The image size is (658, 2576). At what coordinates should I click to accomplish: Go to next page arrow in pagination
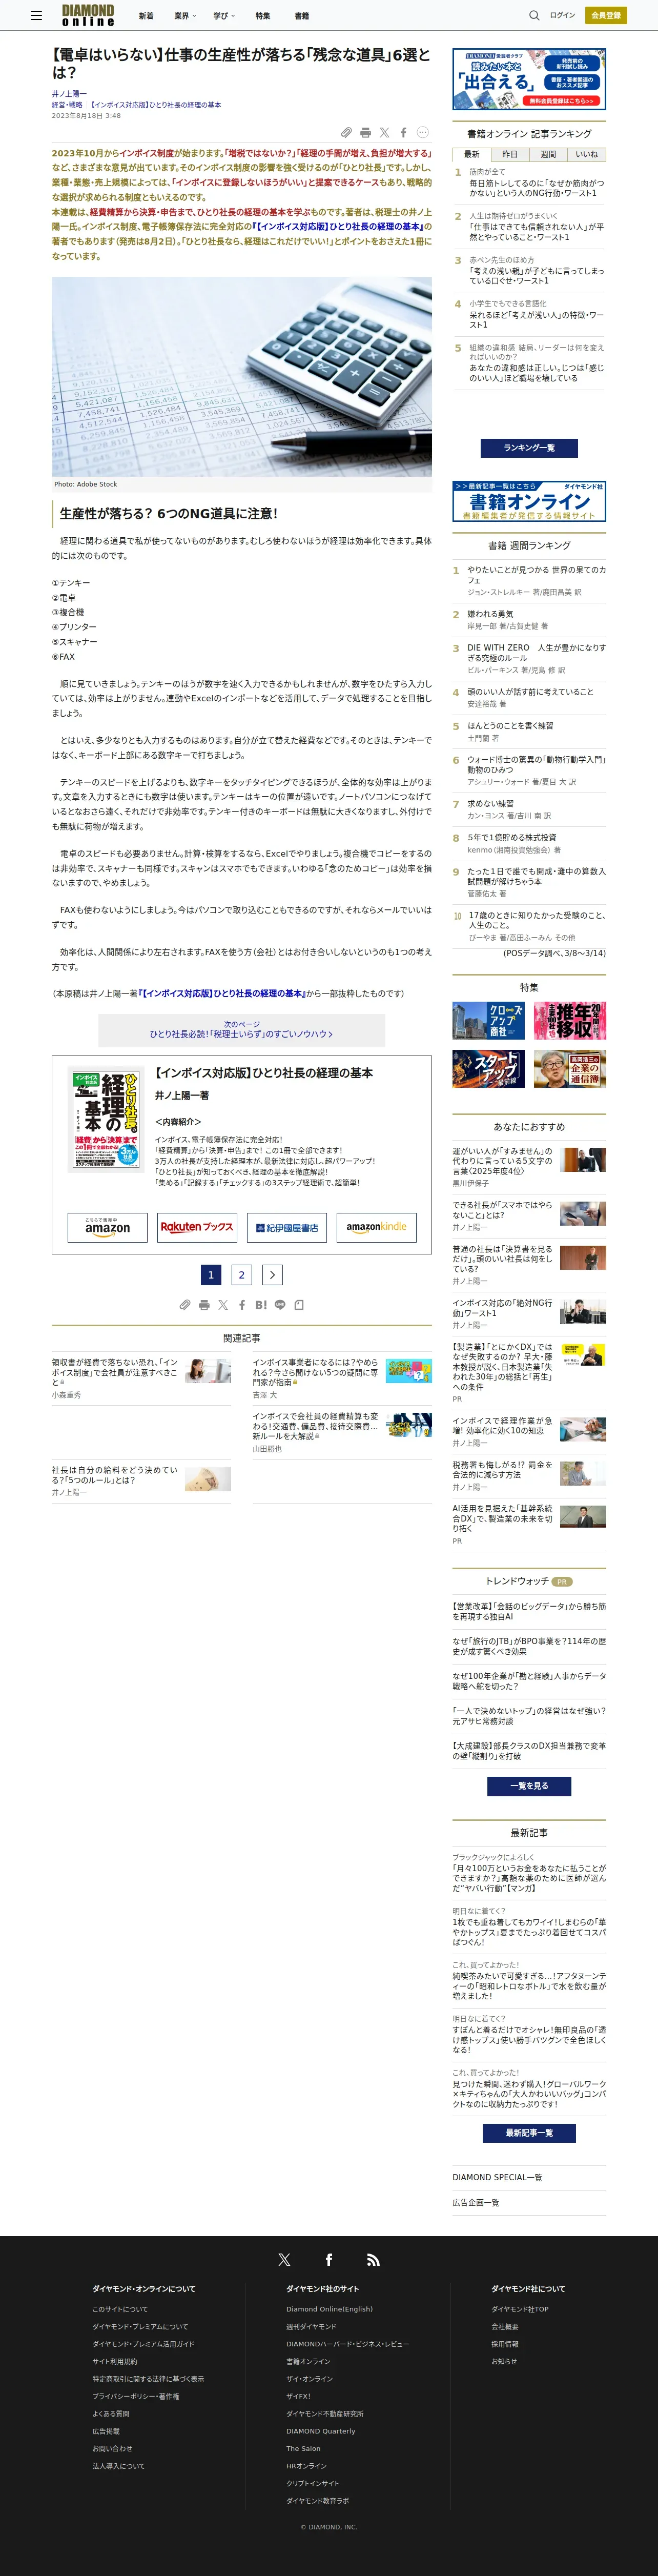pyautogui.click(x=272, y=1275)
